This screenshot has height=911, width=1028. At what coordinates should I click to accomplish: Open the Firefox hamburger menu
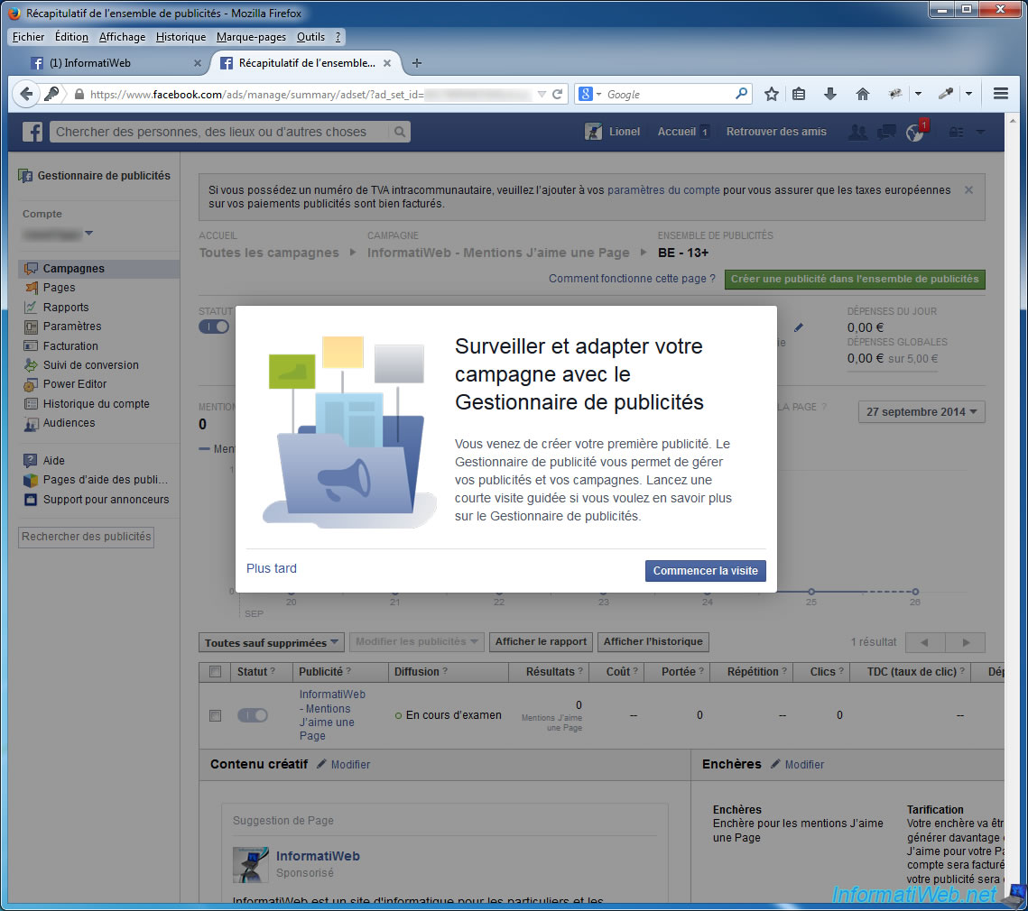[1000, 94]
